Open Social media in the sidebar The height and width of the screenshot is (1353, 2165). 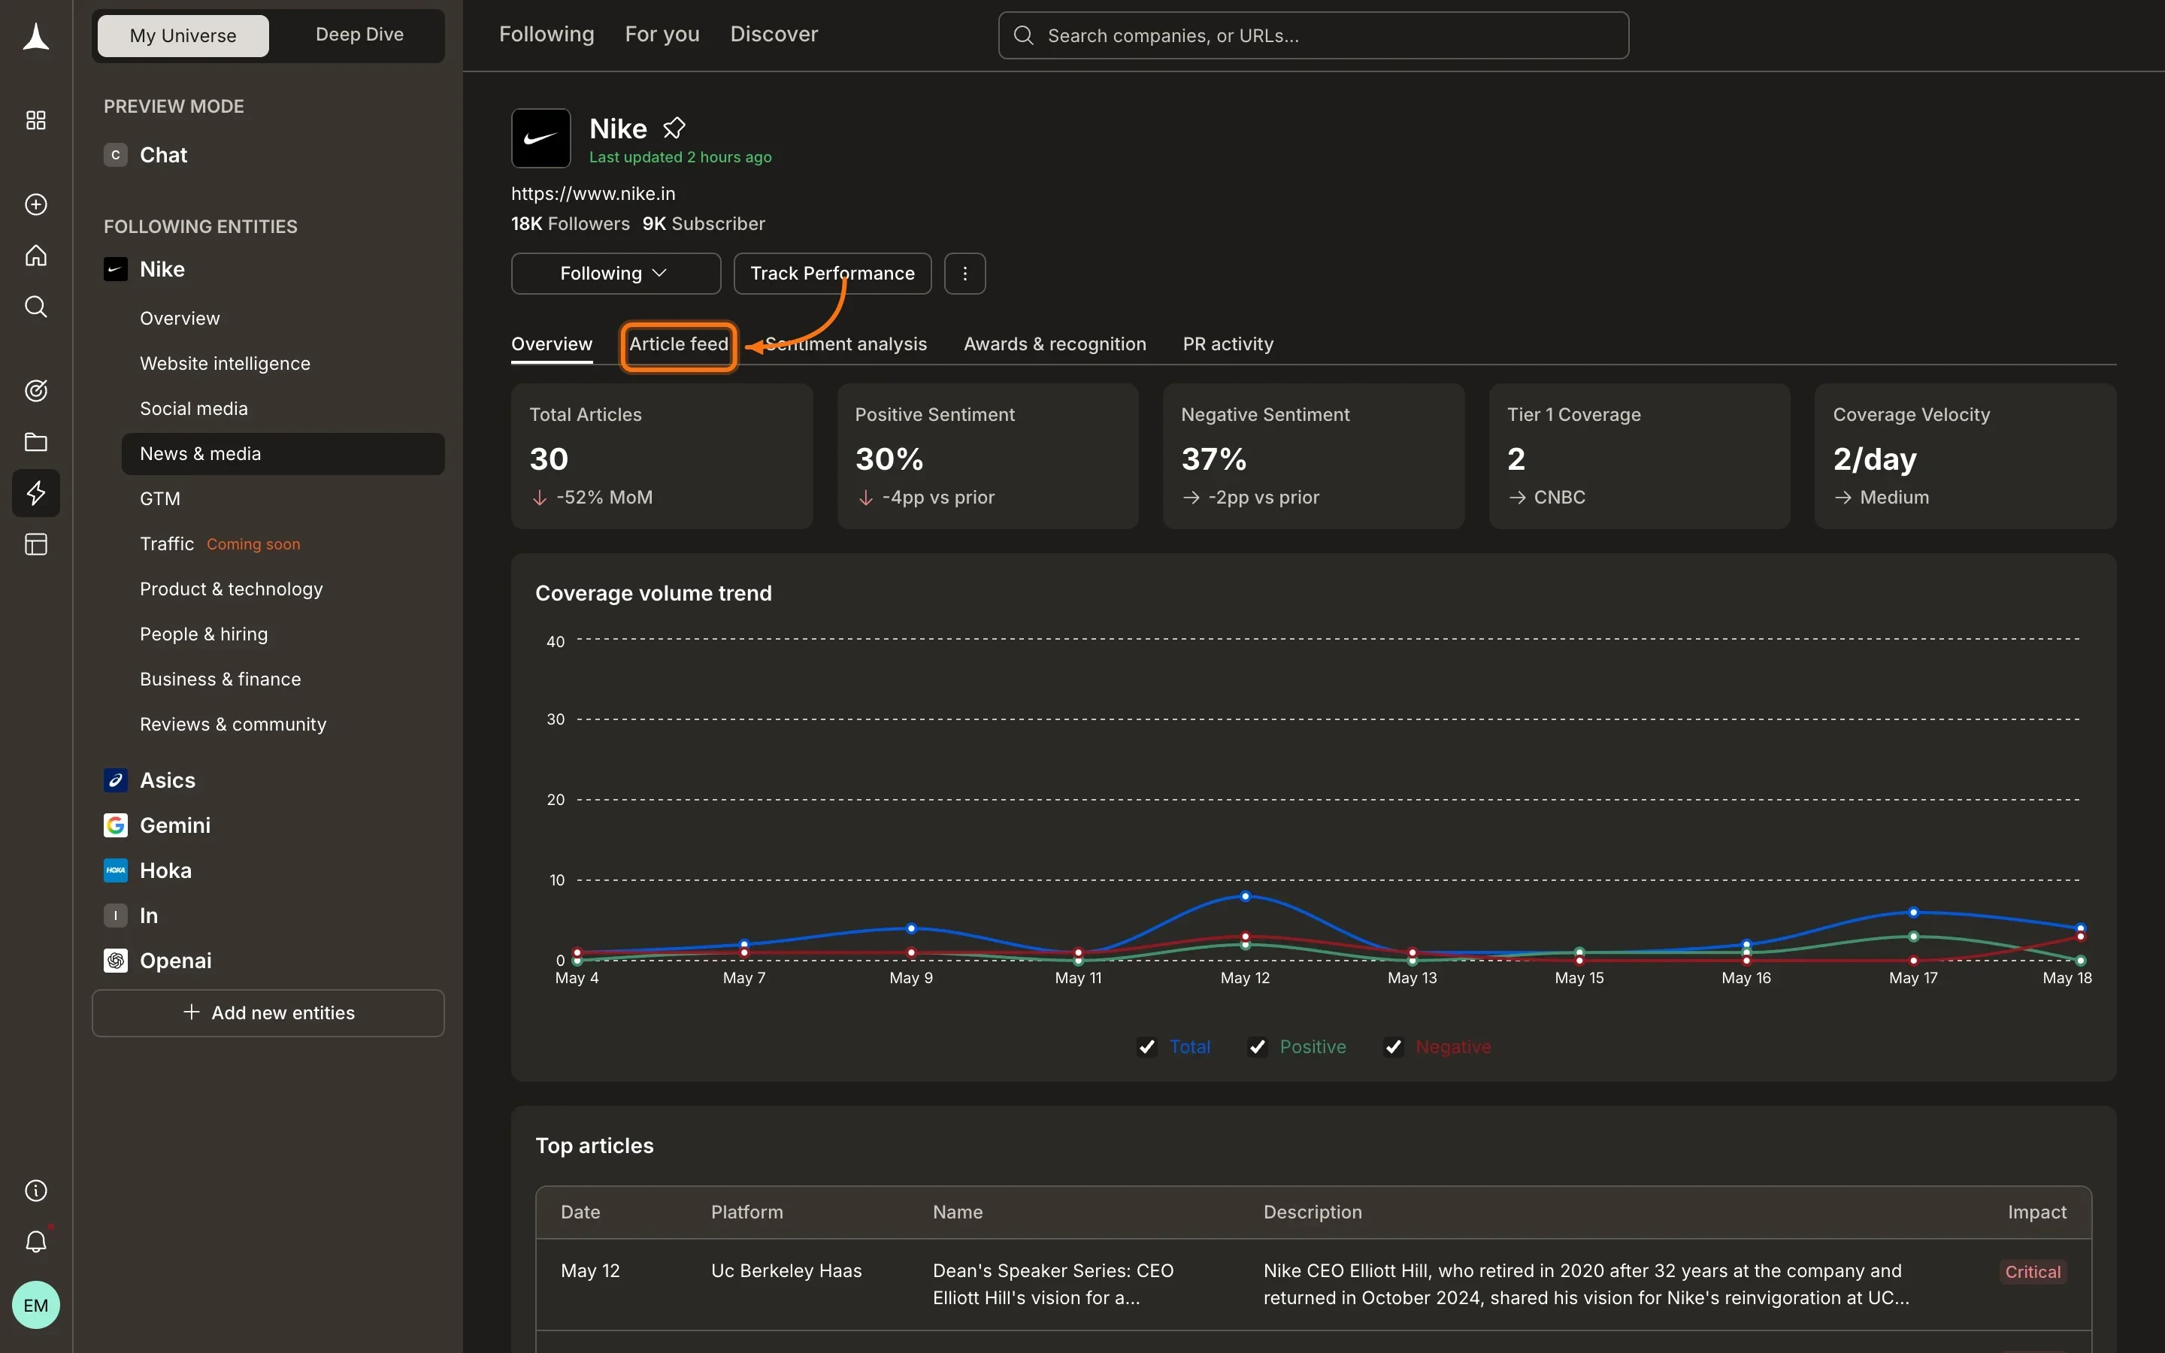193,409
